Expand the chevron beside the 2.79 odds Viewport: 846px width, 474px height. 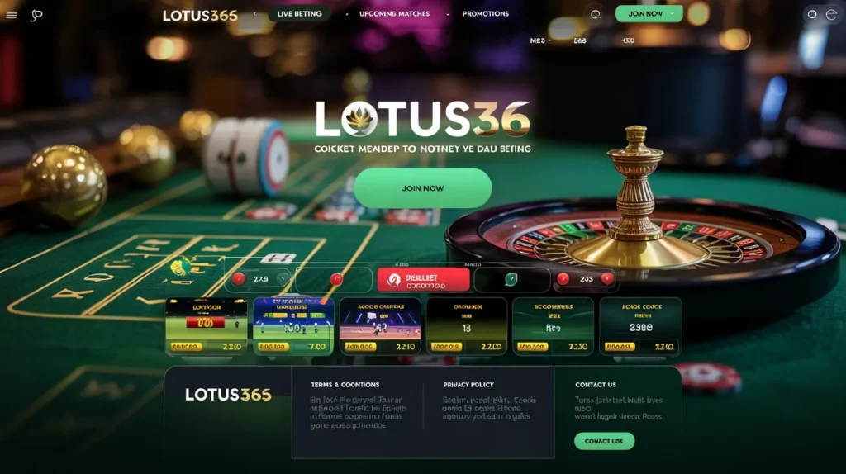(283, 278)
